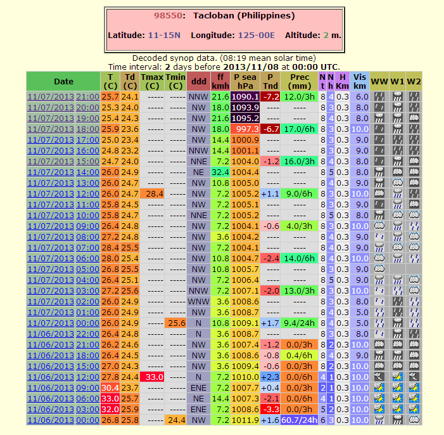Click W2 icon in 11/06/2013 12:00 row
Image resolution: width=444 pixels, height=435 pixels.
(414, 377)
